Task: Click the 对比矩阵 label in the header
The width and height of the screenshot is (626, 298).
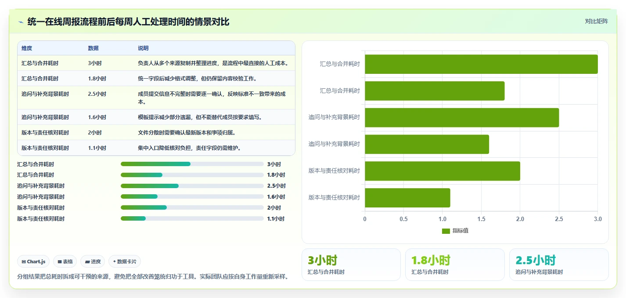Action: pos(596,21)
